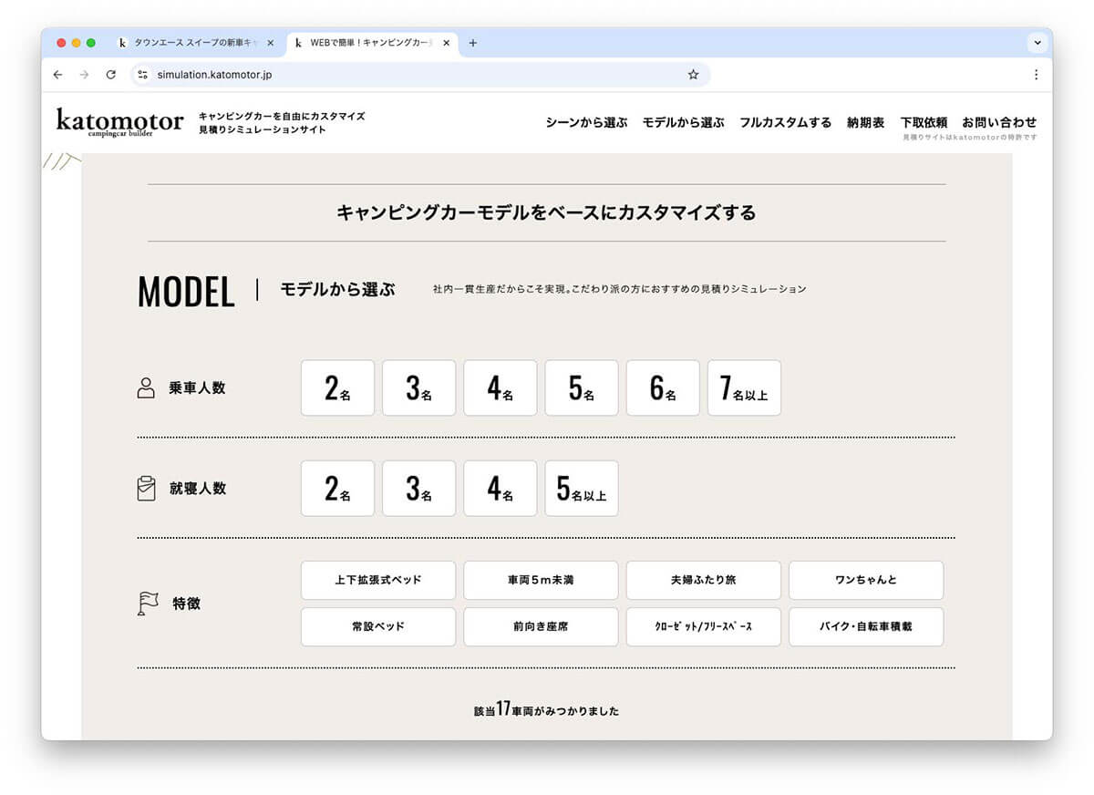The width and height of the screenshot is (1094, 795).
Task: Open フルカスタムする menu item
Action: click(785, 122)
